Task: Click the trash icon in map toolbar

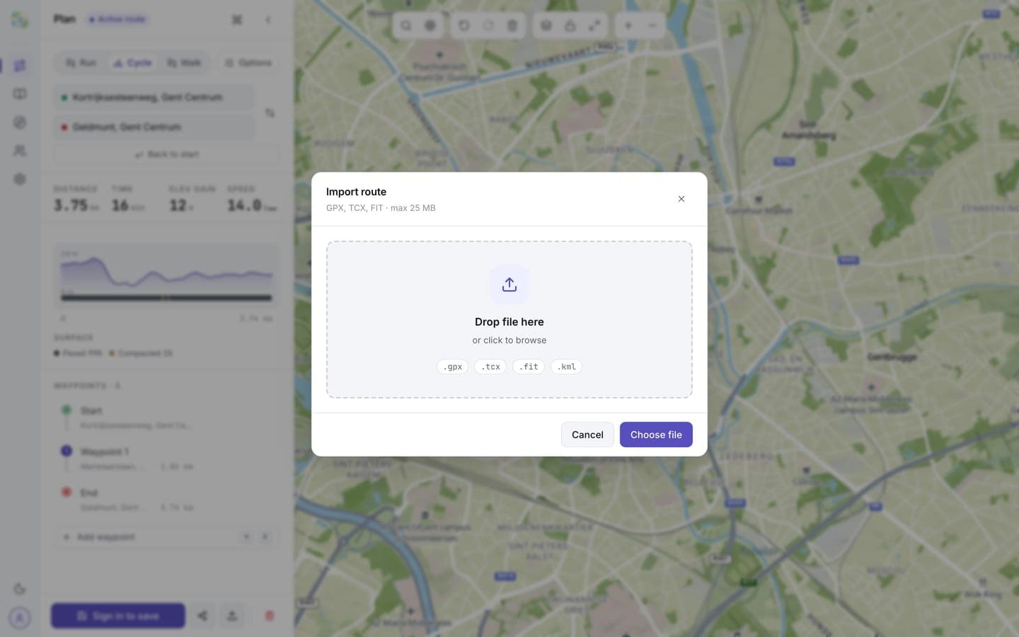Action: [512, 25]
